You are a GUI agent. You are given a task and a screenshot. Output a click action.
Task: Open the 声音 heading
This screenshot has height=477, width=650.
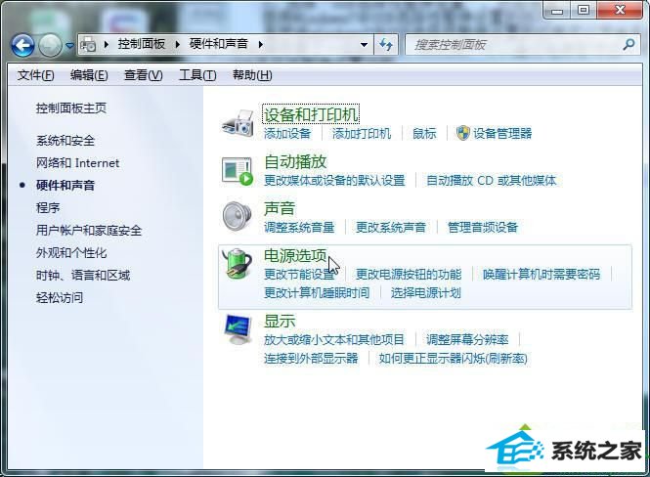click(280, 208)
